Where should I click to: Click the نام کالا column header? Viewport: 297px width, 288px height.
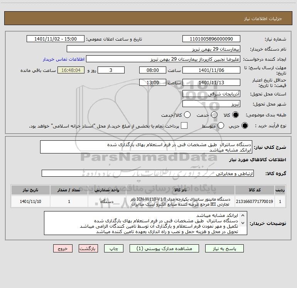181,190
